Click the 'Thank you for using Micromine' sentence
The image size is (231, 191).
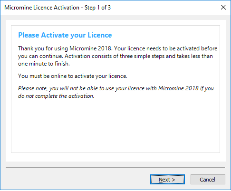point(65,48)
